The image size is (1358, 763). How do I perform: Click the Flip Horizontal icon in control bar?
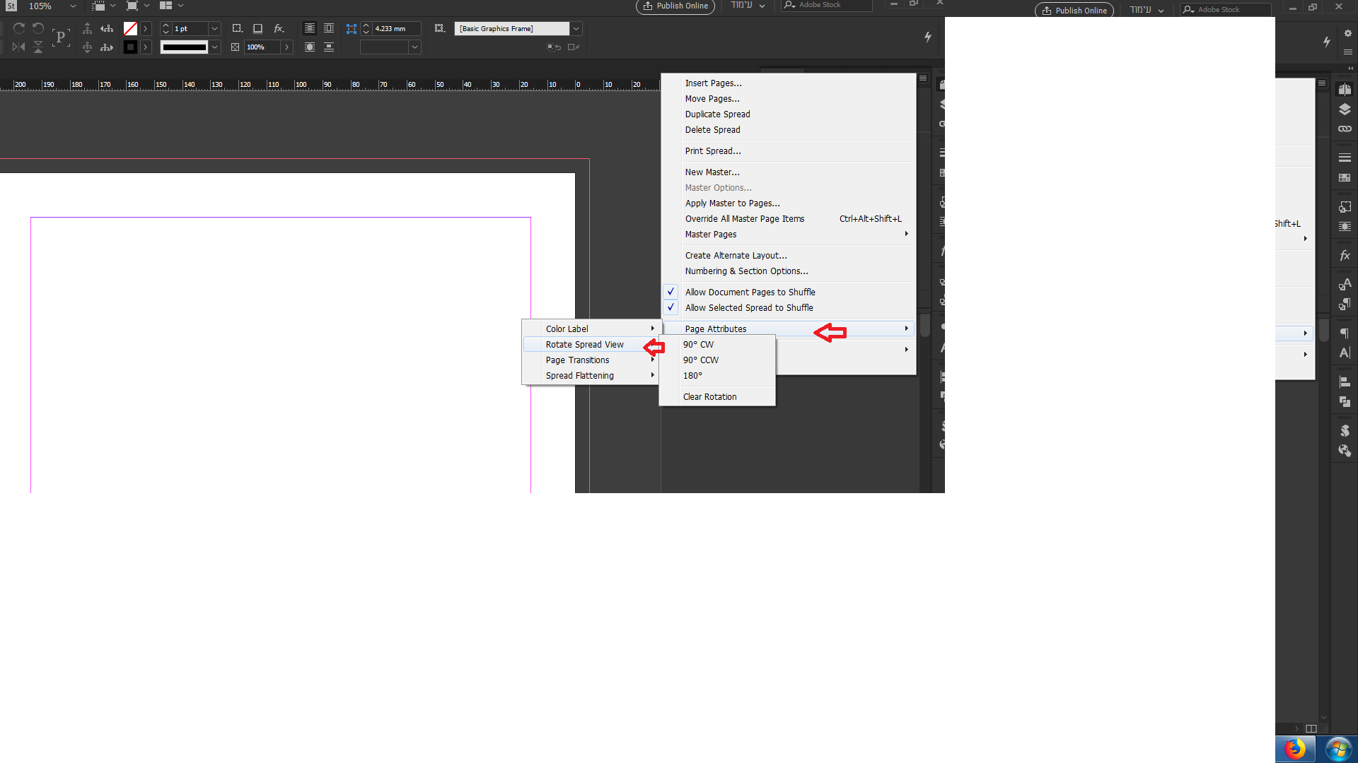coord(19,47)
